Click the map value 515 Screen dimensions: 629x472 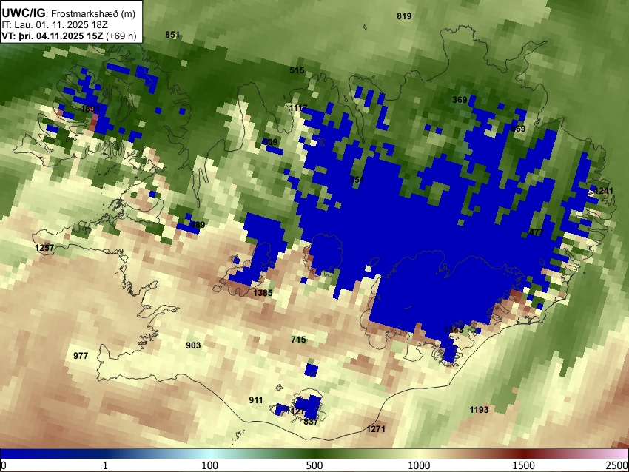tap(297, 70)
